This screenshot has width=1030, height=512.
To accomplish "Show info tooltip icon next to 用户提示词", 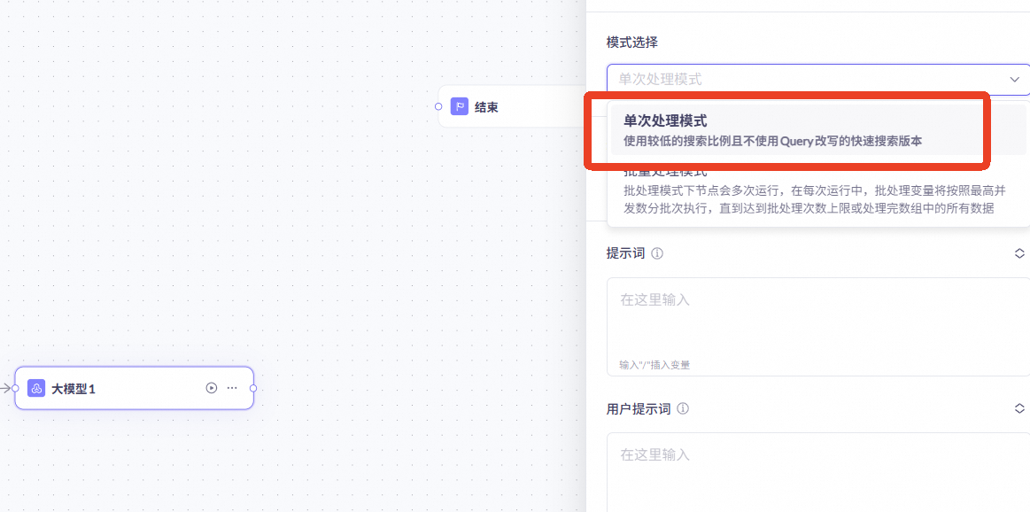I will click(x=683, y=409).
